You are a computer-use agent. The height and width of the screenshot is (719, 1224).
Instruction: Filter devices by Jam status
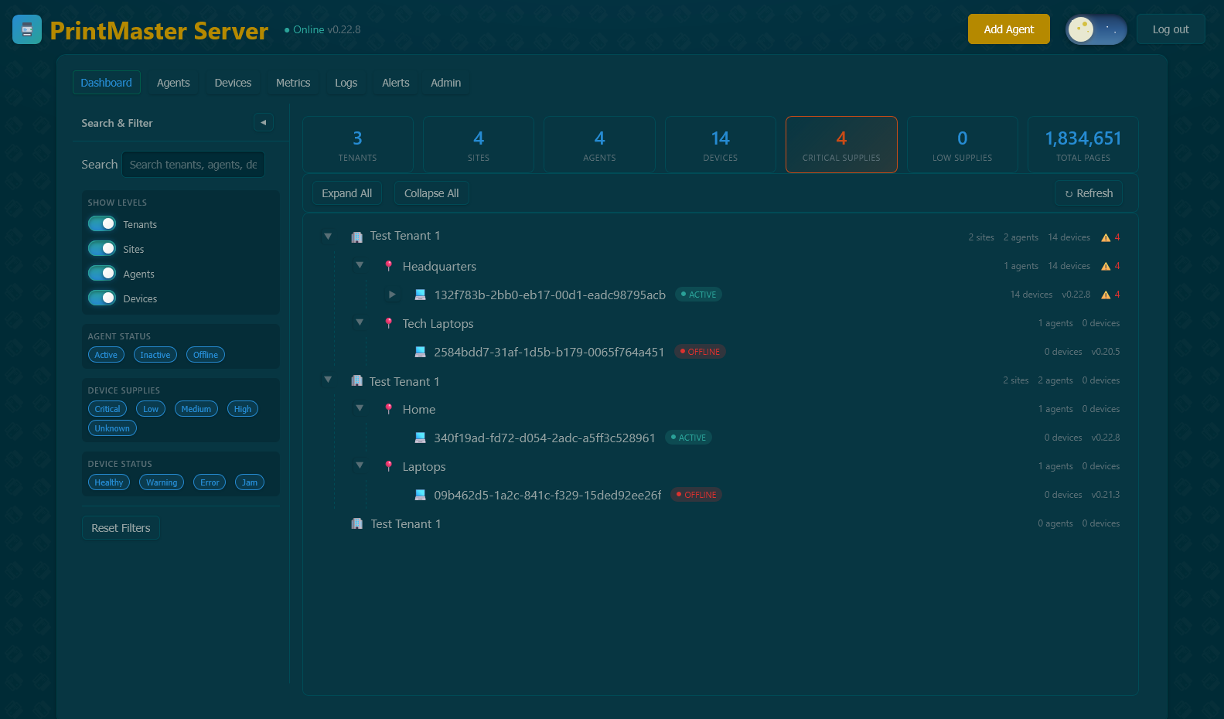(250, 482)
